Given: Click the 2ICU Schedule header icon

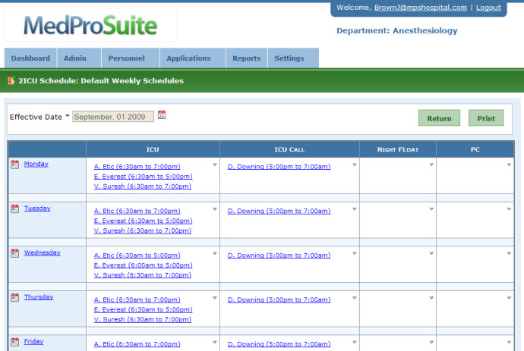Looking at the screenshot, I should point(11,80).
